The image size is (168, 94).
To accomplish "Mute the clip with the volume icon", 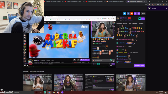I will tap(28, 66).
